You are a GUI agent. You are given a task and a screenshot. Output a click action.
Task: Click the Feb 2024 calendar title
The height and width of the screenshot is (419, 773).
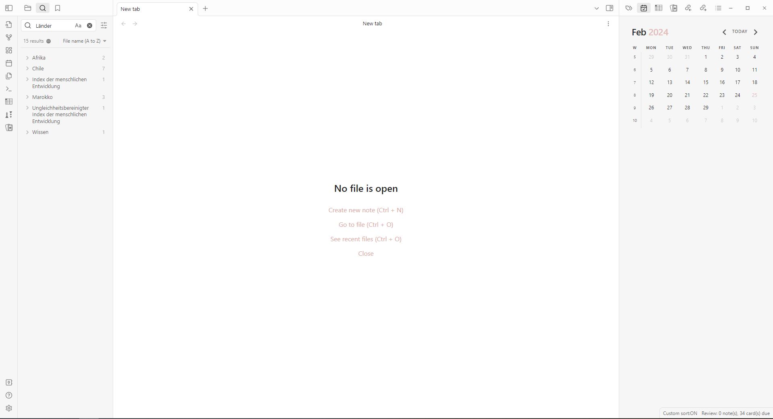[x=650, y=32]
